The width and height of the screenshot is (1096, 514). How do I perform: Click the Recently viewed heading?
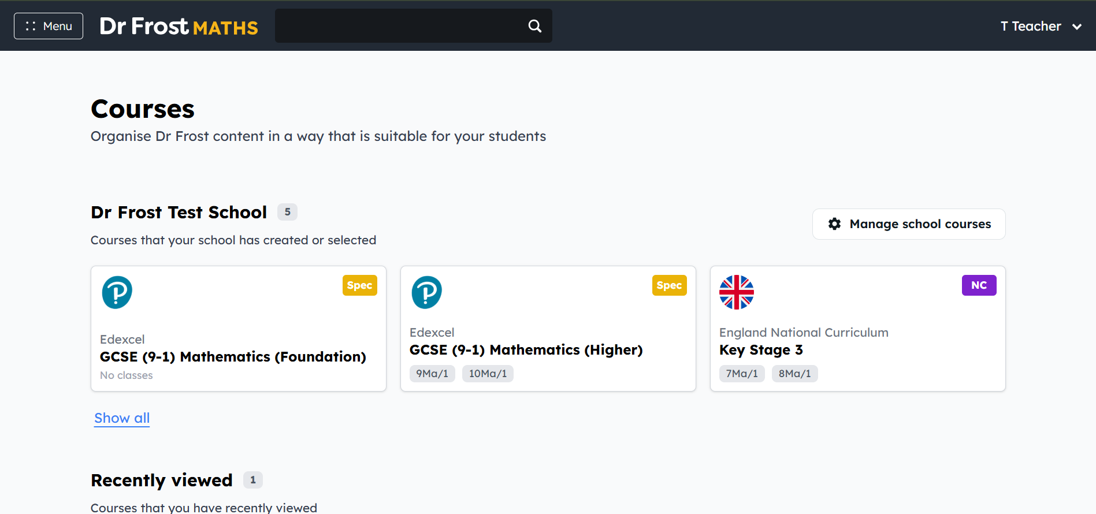[162, 481]
